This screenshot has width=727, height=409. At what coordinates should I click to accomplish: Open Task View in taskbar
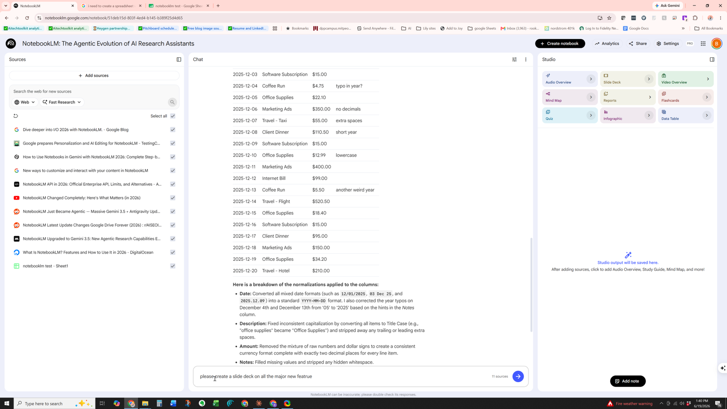(102, 403)
